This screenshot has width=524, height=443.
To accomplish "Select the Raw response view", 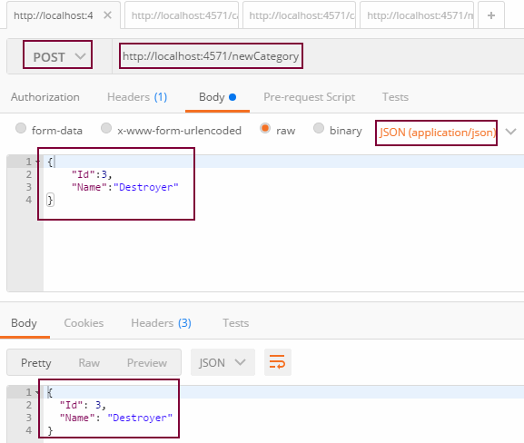I will 89,363.
